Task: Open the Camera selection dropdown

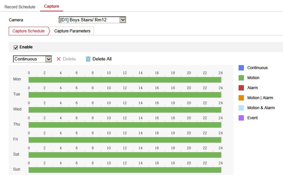Action: pos(92,20)
